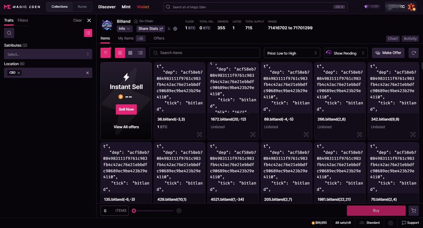
Task: View details icon on 1672.bitland(20,-12) card
Action: 253,134
